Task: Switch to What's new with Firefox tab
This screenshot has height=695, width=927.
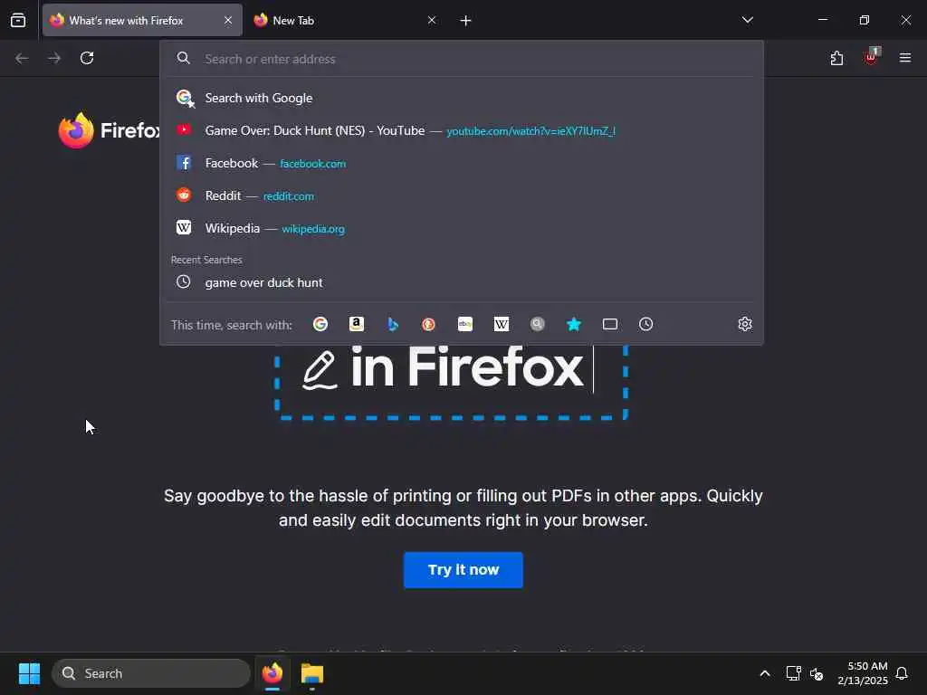Action: point(142,20)
